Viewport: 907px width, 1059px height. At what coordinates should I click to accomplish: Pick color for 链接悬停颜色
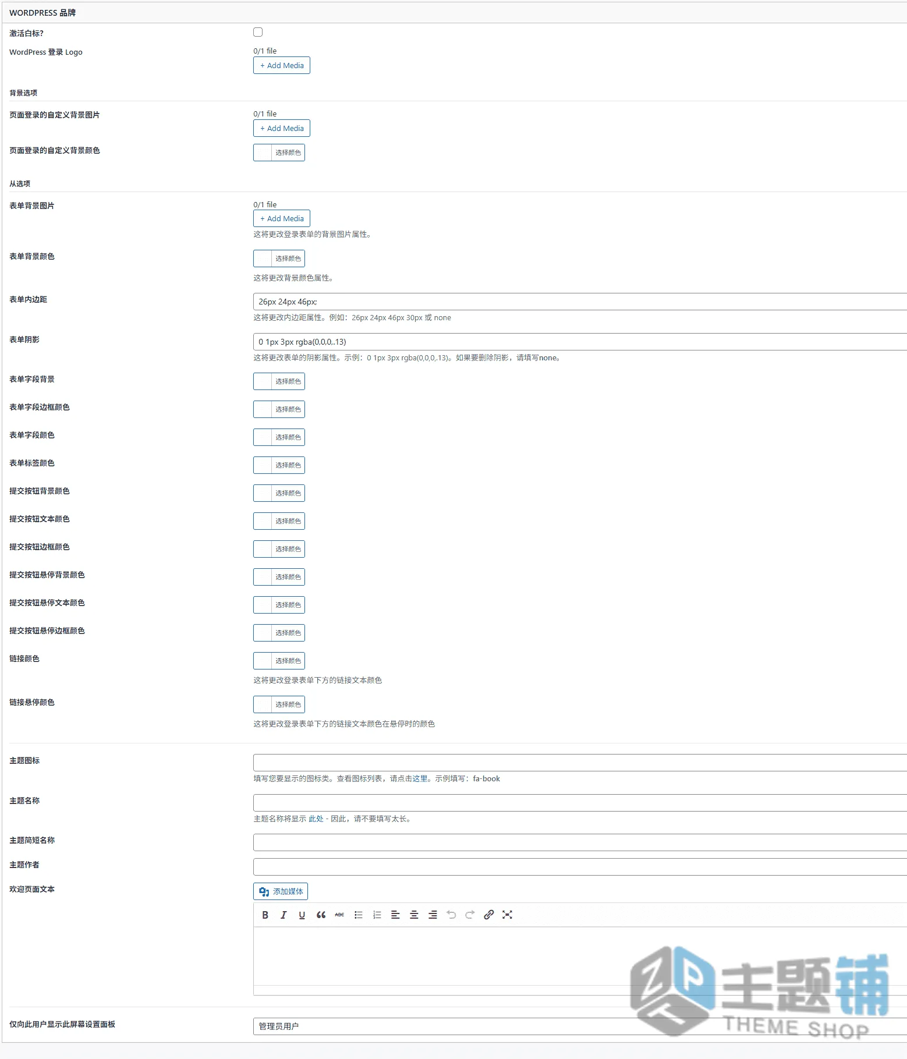(279, 704)
